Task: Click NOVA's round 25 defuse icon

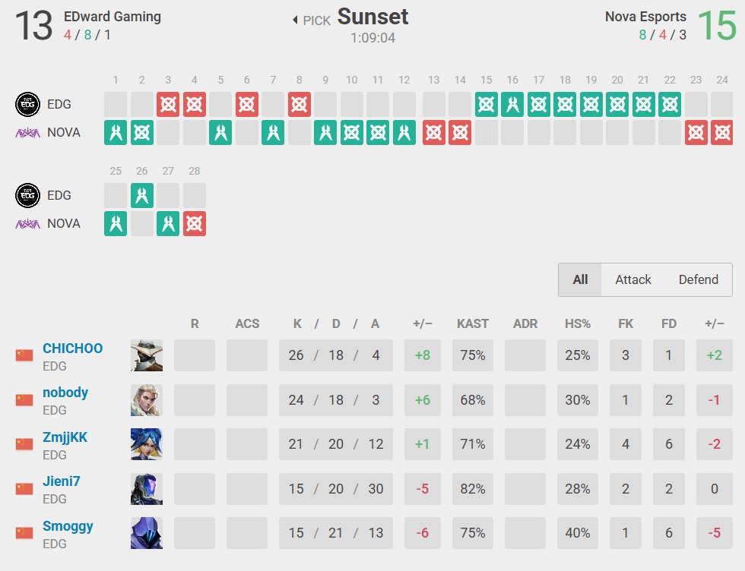Action: click(116, 223)
